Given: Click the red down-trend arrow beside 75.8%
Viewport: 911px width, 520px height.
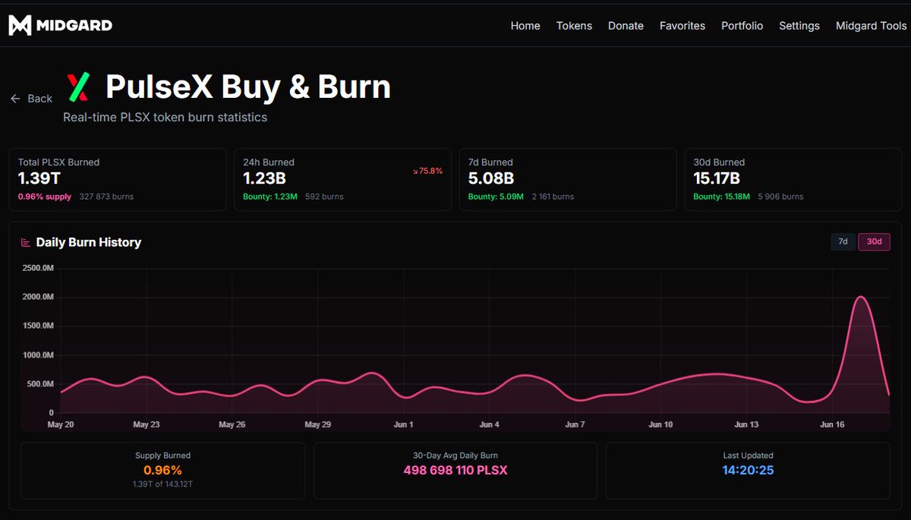Looking at the screenshot, I should coord(415,172).
